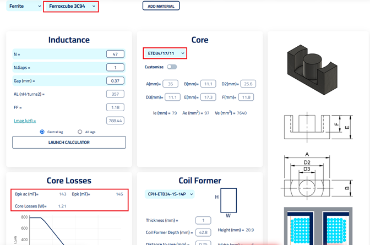
Task: Click the Ae (mm²) = 97 text
Action: (x=196, y=113)
